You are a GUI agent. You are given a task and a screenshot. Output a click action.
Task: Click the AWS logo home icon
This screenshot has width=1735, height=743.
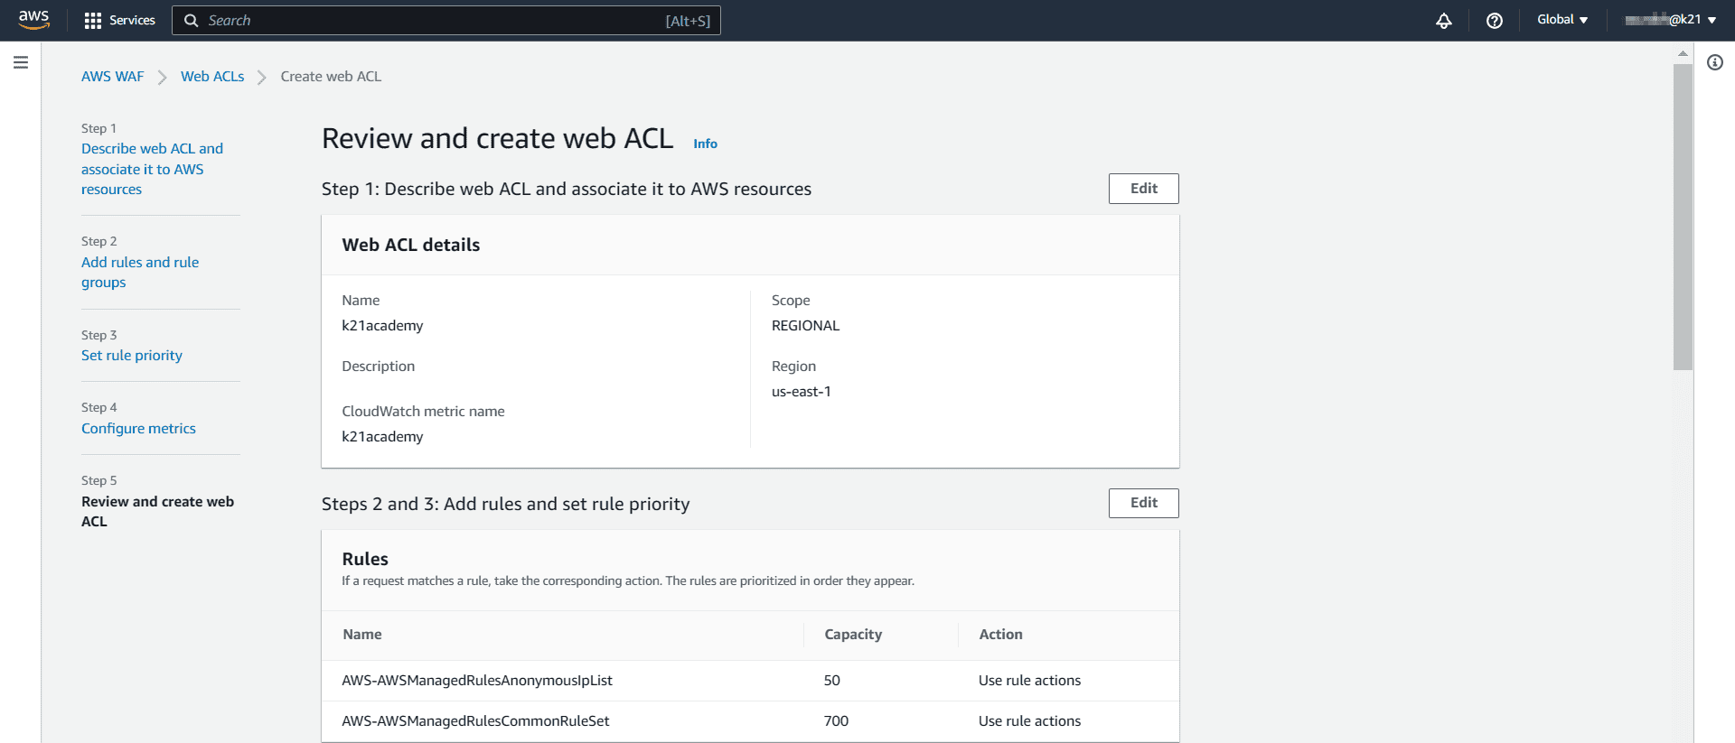click(x=33, y=20)
